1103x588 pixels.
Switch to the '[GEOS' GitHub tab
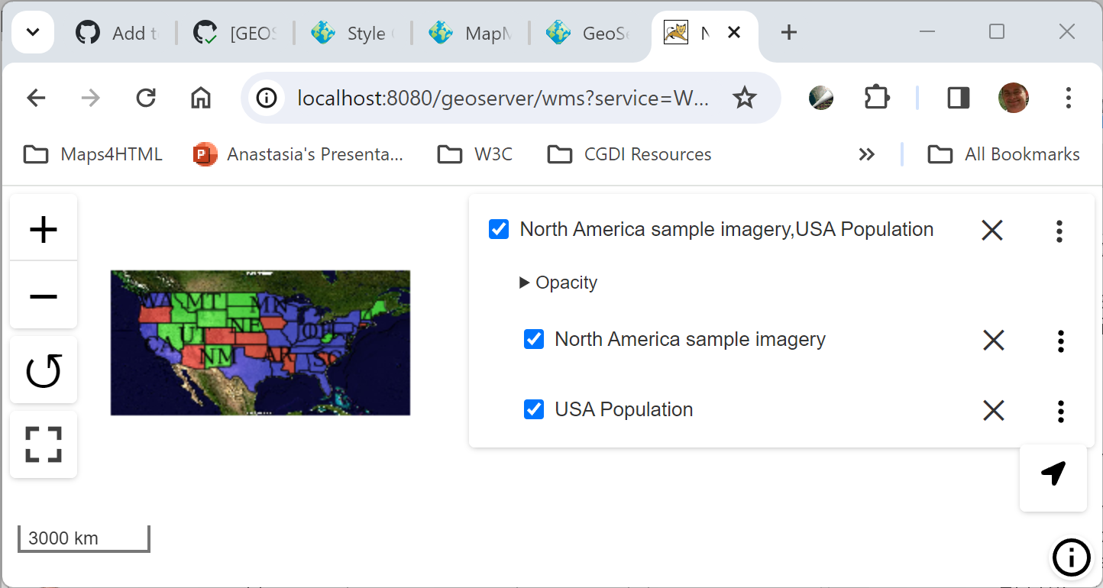tap(235, 33)
